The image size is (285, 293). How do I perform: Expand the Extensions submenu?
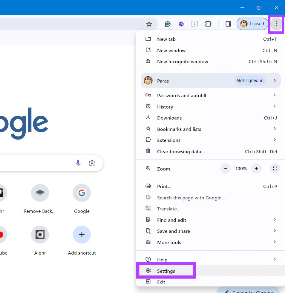point(211,140)
